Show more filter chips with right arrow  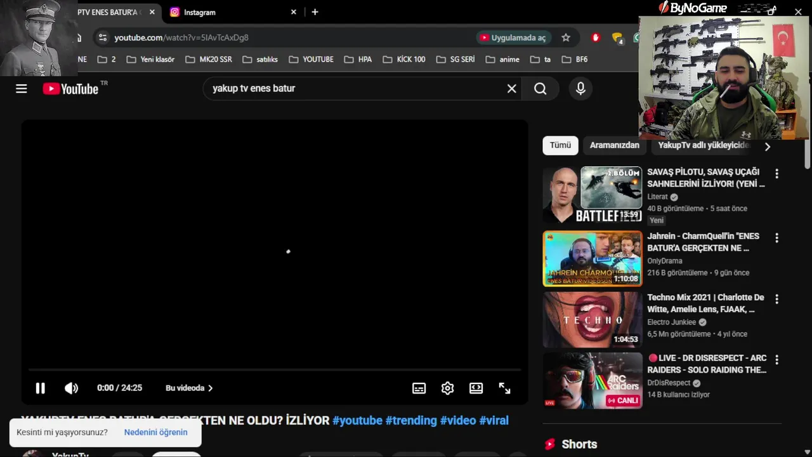pos(768,147)
